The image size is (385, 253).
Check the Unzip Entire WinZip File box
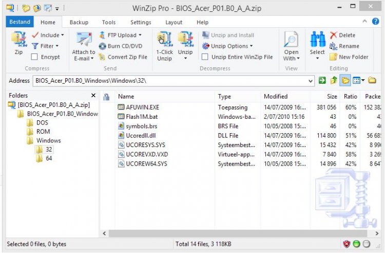pos(205,57)
